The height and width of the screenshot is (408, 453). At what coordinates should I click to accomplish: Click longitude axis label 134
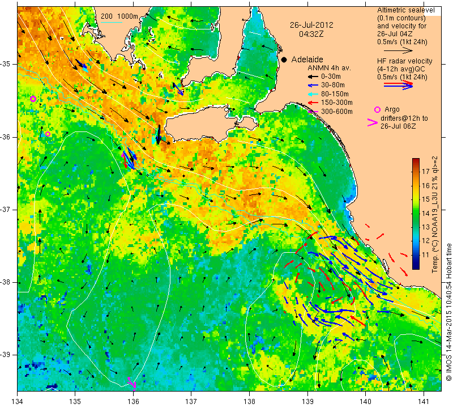pos(18,402)
